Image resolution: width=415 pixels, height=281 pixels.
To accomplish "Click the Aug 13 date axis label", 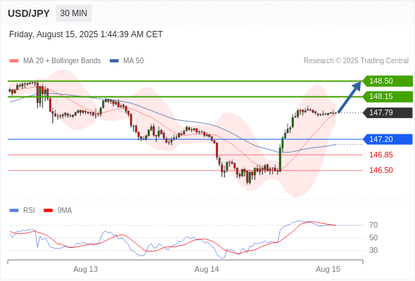I will 86,269.
